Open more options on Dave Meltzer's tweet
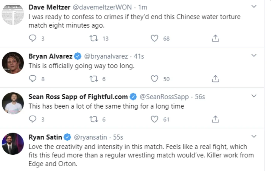 (x=254, y=6)
